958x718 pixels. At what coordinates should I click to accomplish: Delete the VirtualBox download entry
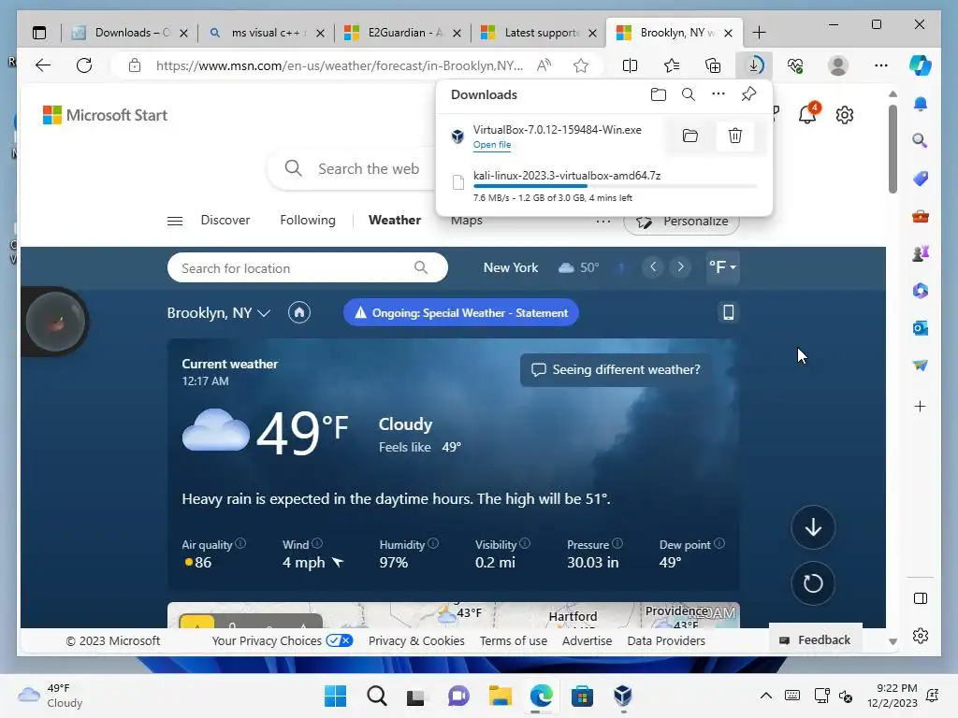pyautogui.click(x=735, y=136)
